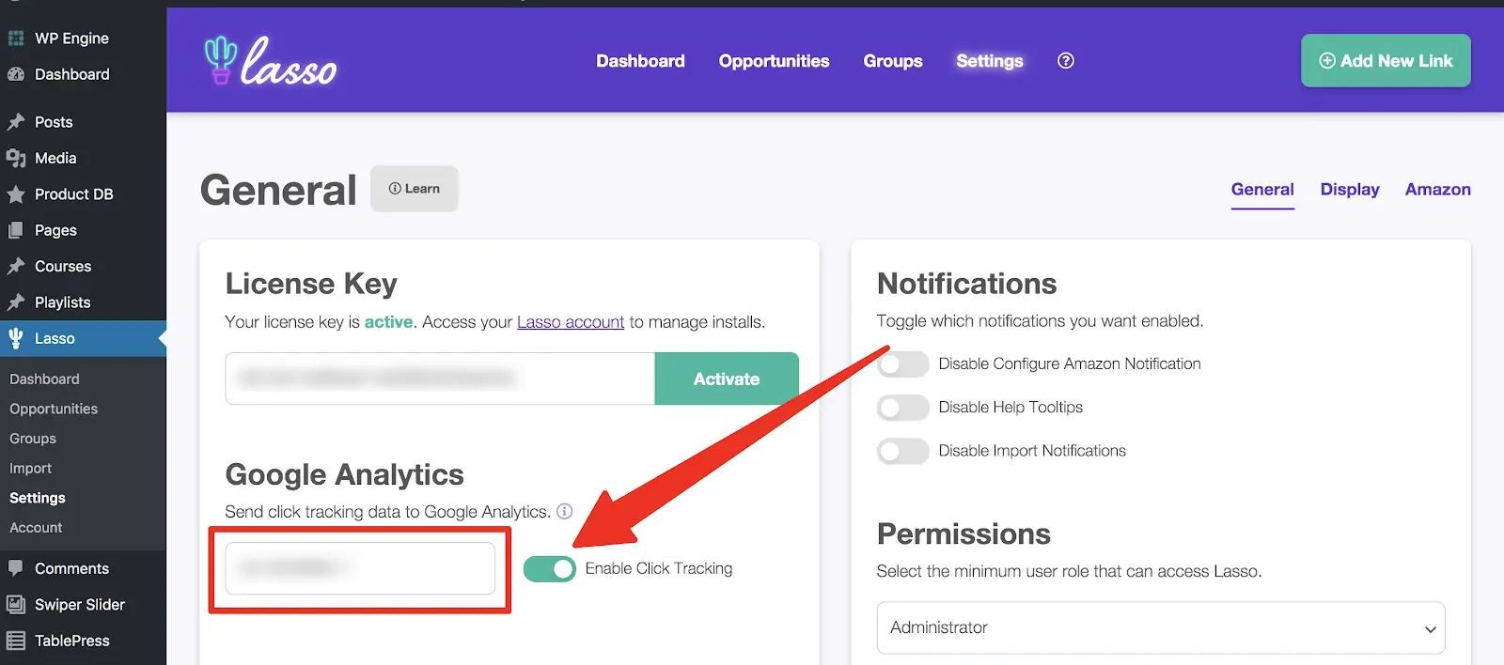The width and height of the screenshot is (1504, 665).
Task: Follow the Lasso account link
Action: click(571, 322)
